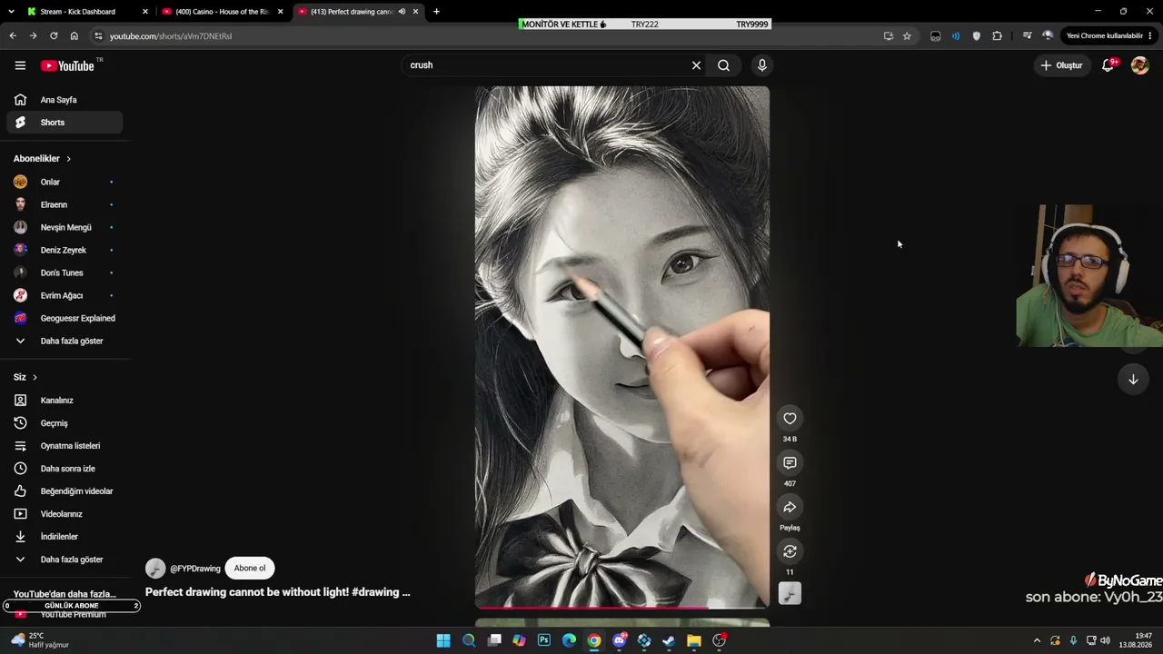Open Steam from the taskbar

[x=669, y=640]
